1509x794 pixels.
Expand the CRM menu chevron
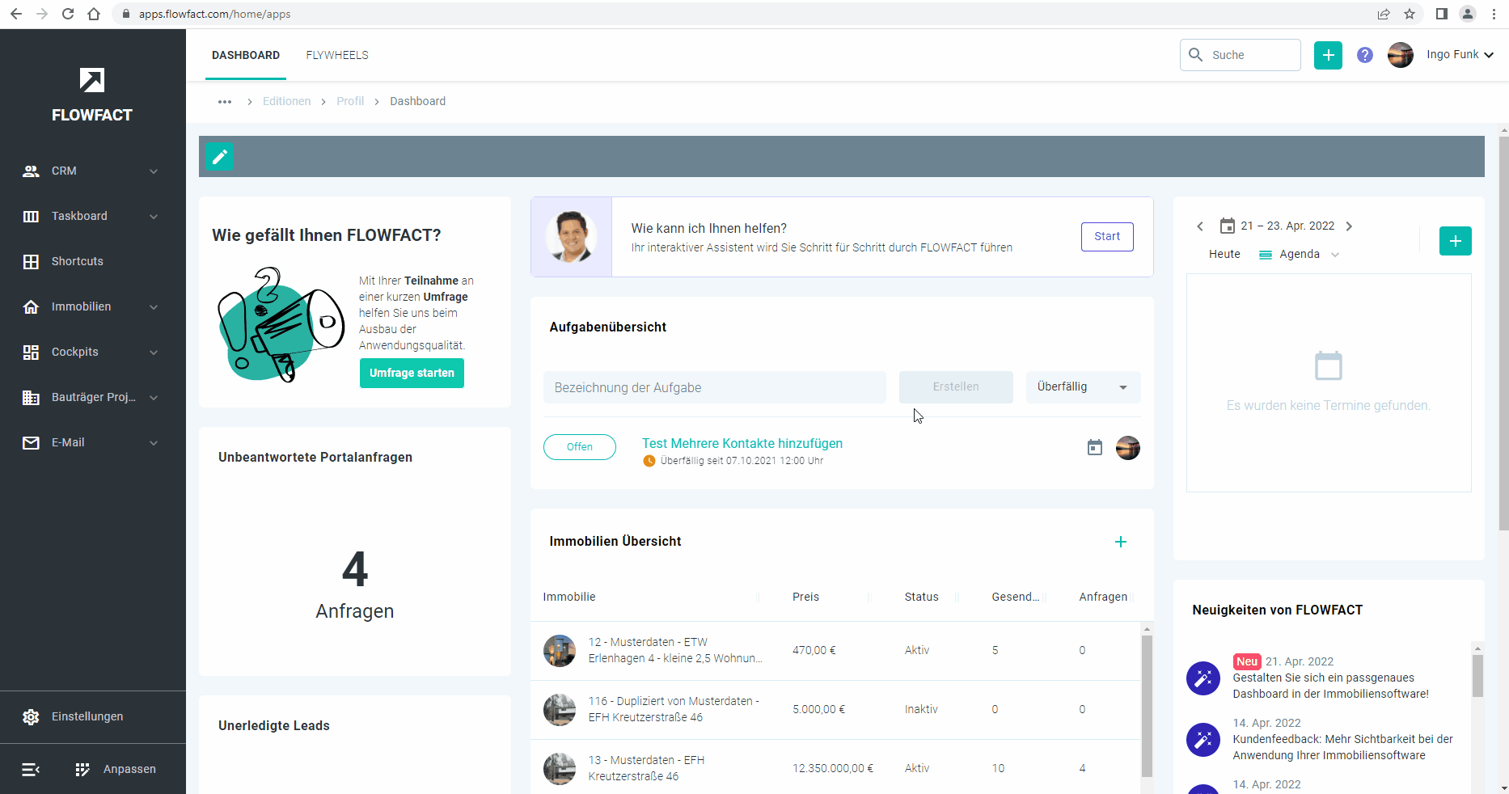pyautogui.click(x=154, y=171)
